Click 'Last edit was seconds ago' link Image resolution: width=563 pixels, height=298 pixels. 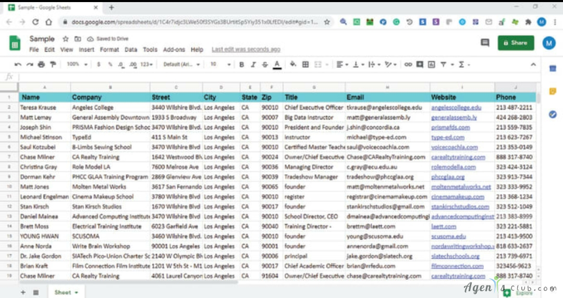(246, 50)
